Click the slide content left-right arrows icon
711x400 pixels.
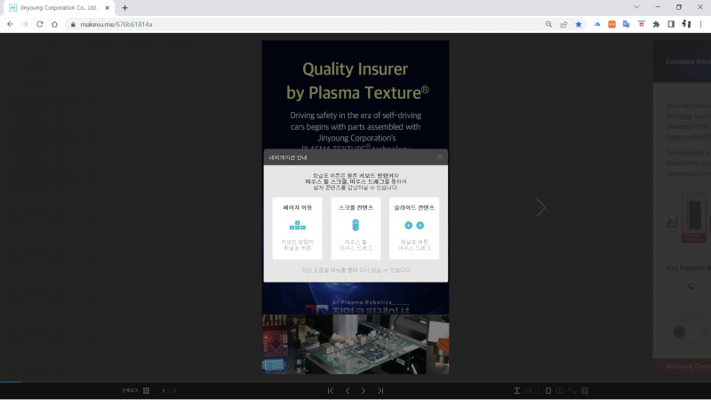pyautogui.click(x=414, y=226)
